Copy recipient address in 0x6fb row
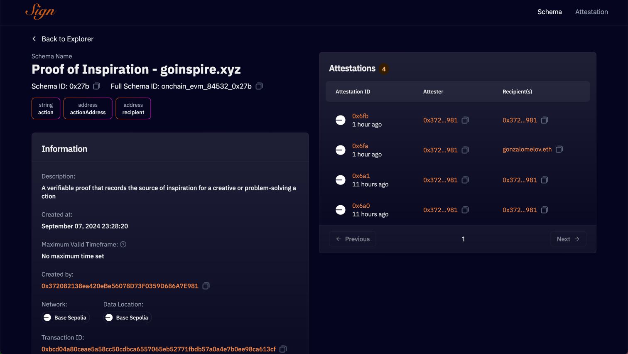 click(545, 120)
